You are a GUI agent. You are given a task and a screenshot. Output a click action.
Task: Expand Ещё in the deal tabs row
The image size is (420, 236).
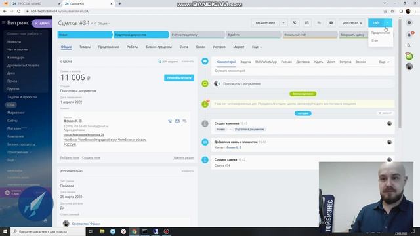pyautogui.click(x=257, y=47)
